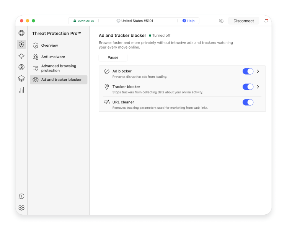Open the Anti-malware menu item
Screen dimensions: 287x230
[59, 57]
